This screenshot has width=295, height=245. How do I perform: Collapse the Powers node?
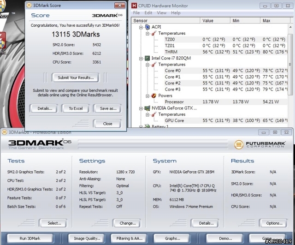pyautogui.click(x=147, y=96)
